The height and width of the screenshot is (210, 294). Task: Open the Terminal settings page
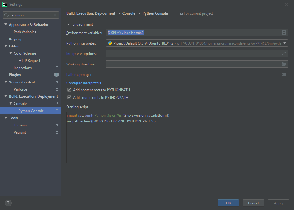21,125
